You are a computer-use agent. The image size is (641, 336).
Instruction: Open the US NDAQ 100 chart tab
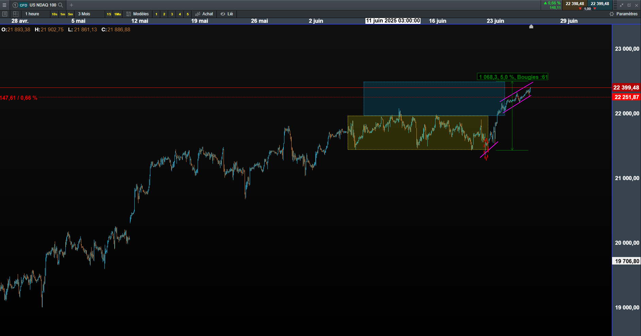coord(43,5)
